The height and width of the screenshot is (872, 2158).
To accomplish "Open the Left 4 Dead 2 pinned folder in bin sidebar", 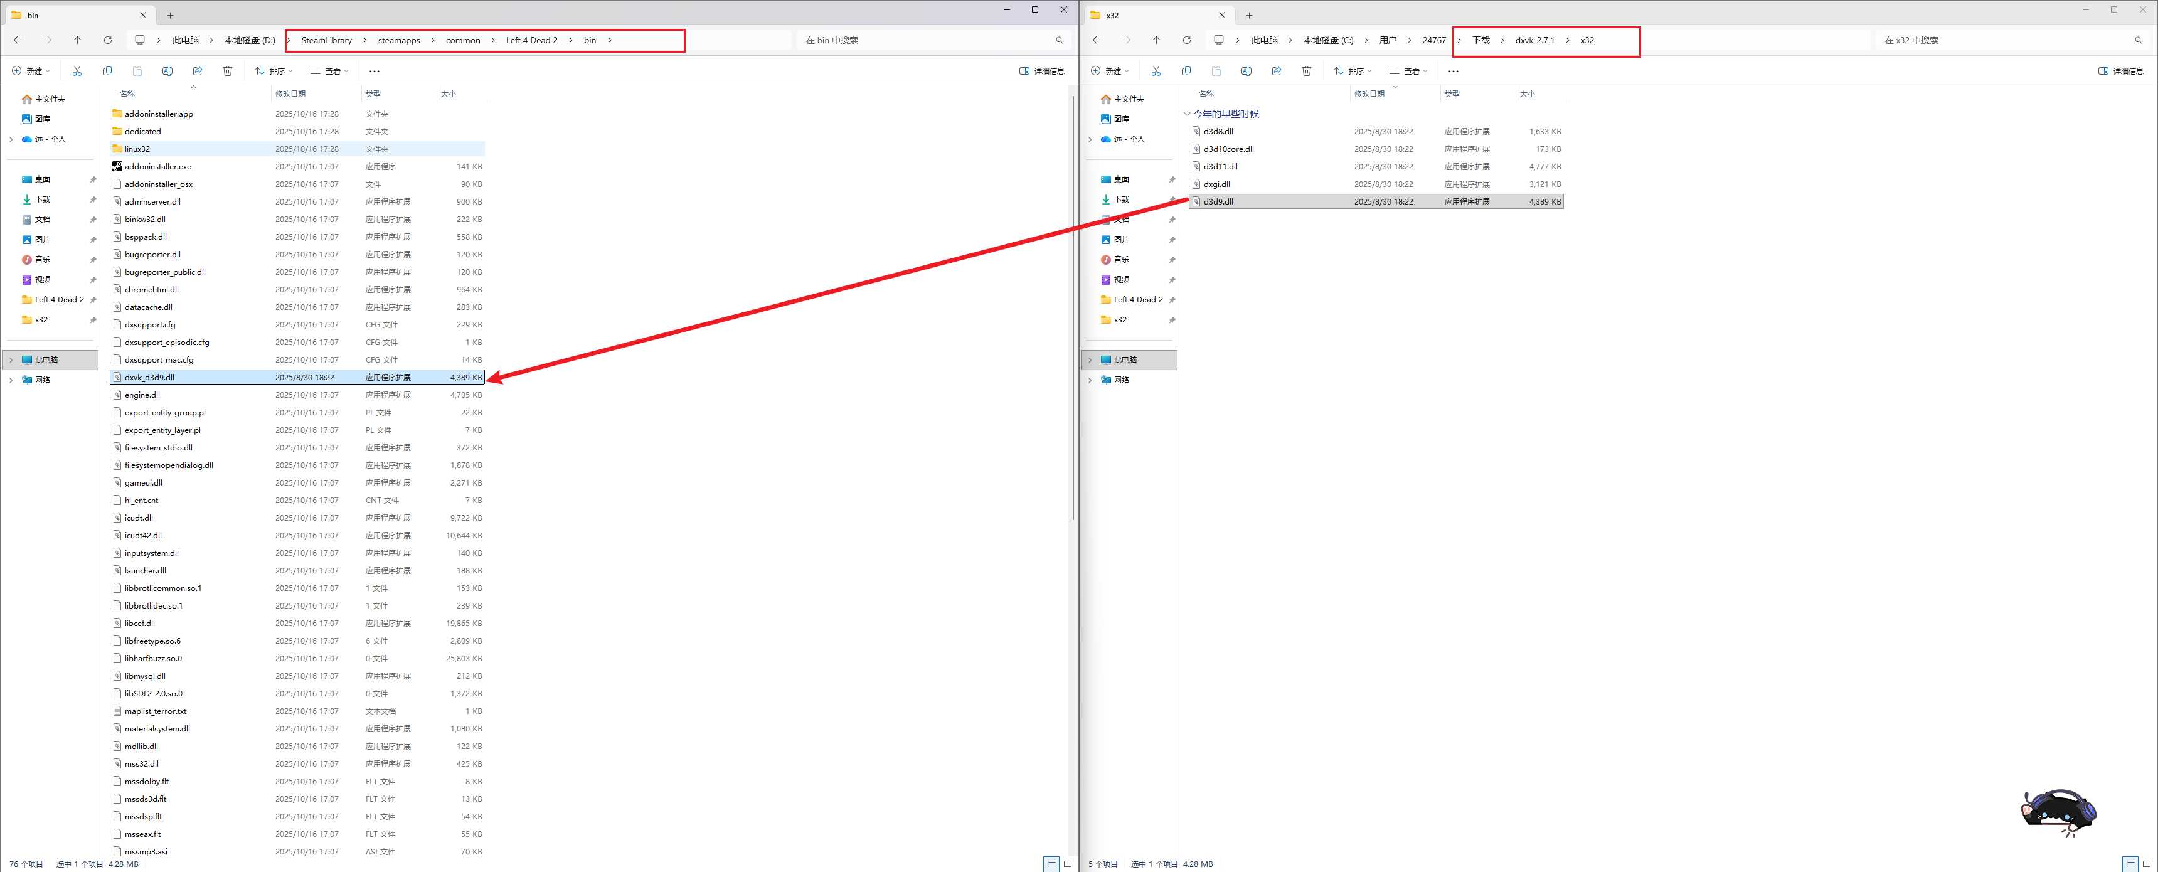I will 58,300.
